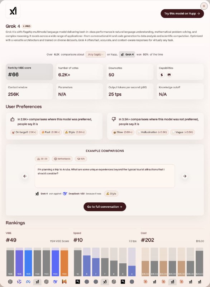Select the On target! preference tag
The image size is (210, 287).
(24, 132)
